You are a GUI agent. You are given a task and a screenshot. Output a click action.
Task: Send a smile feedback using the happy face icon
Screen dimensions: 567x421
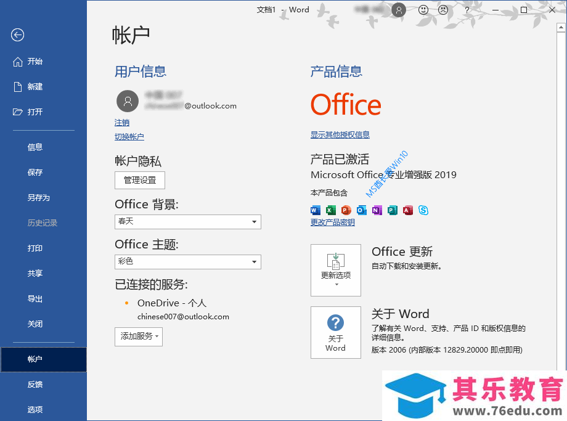coord(423,10)
